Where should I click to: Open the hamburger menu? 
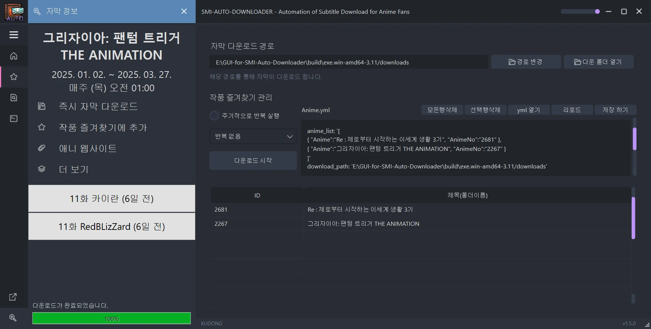pyautogui.click(x=14, y=35)
